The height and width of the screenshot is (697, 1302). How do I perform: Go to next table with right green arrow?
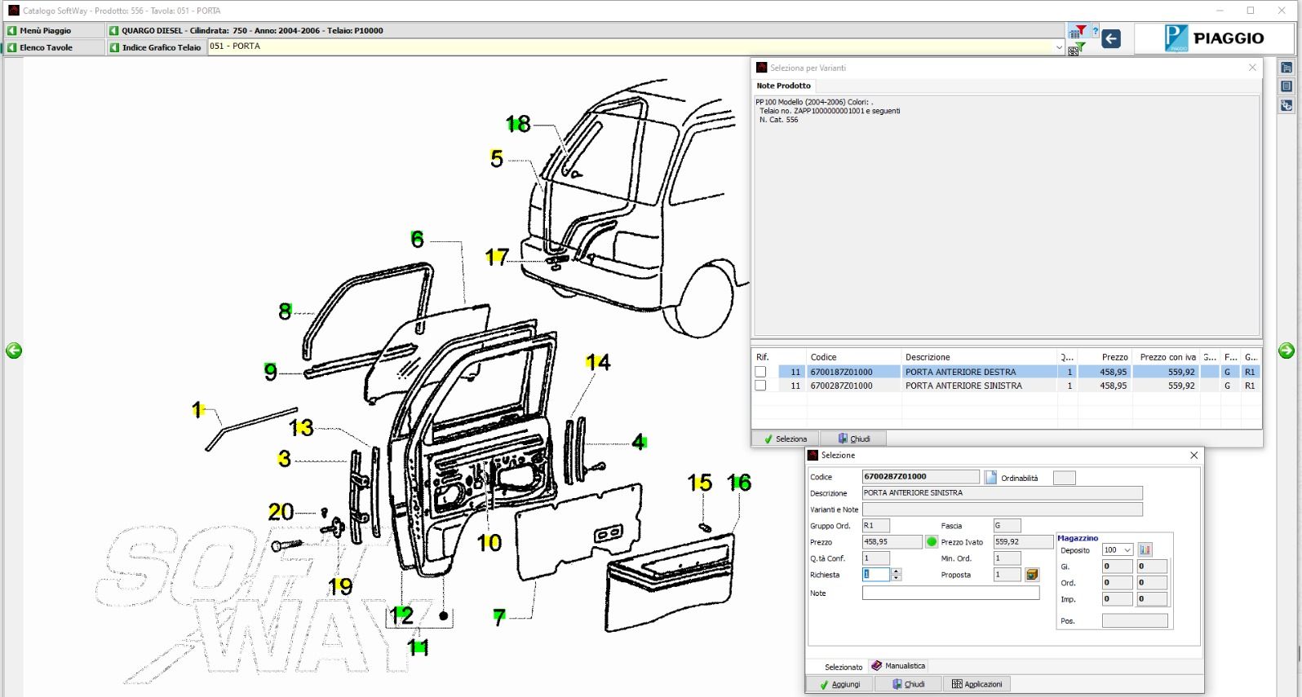pyautogui.click(x=1286, y=351)
